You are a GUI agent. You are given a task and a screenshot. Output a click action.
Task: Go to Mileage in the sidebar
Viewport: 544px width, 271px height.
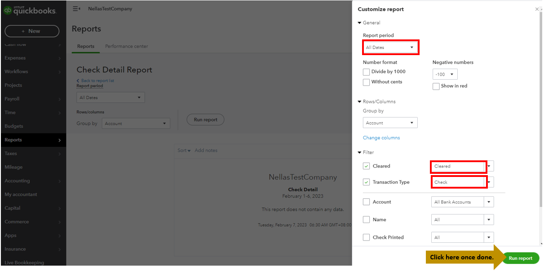33,168
